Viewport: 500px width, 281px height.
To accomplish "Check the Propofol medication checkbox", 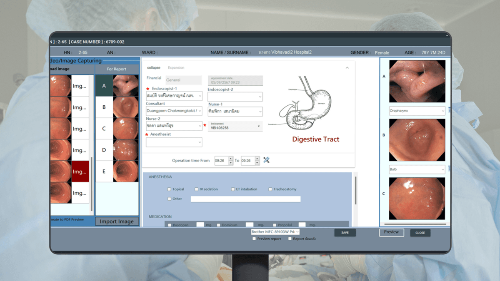I will (x=274, y=225).
